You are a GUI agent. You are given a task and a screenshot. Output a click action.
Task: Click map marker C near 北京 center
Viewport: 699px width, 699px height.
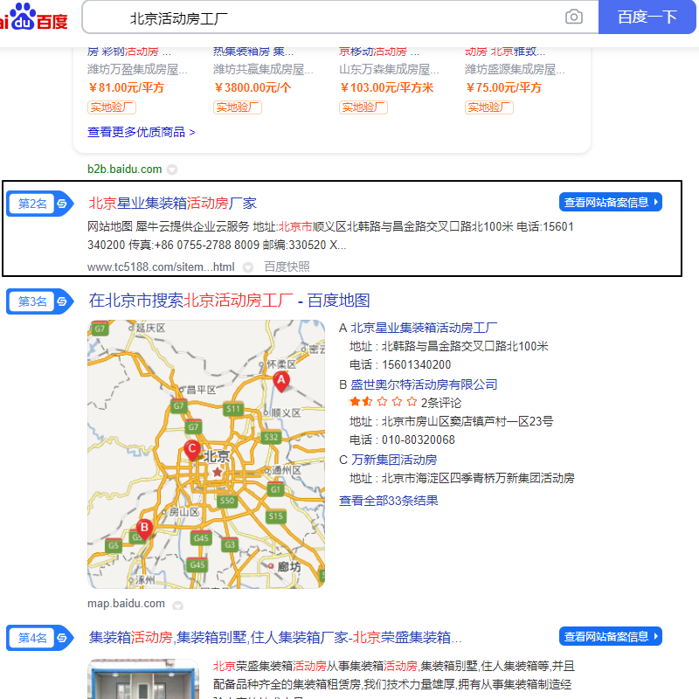pyautogui.click(x=191, y=450)
